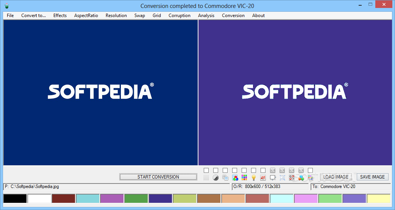Tick the checkbox above contrast circle icon

(x=215, y=171)
